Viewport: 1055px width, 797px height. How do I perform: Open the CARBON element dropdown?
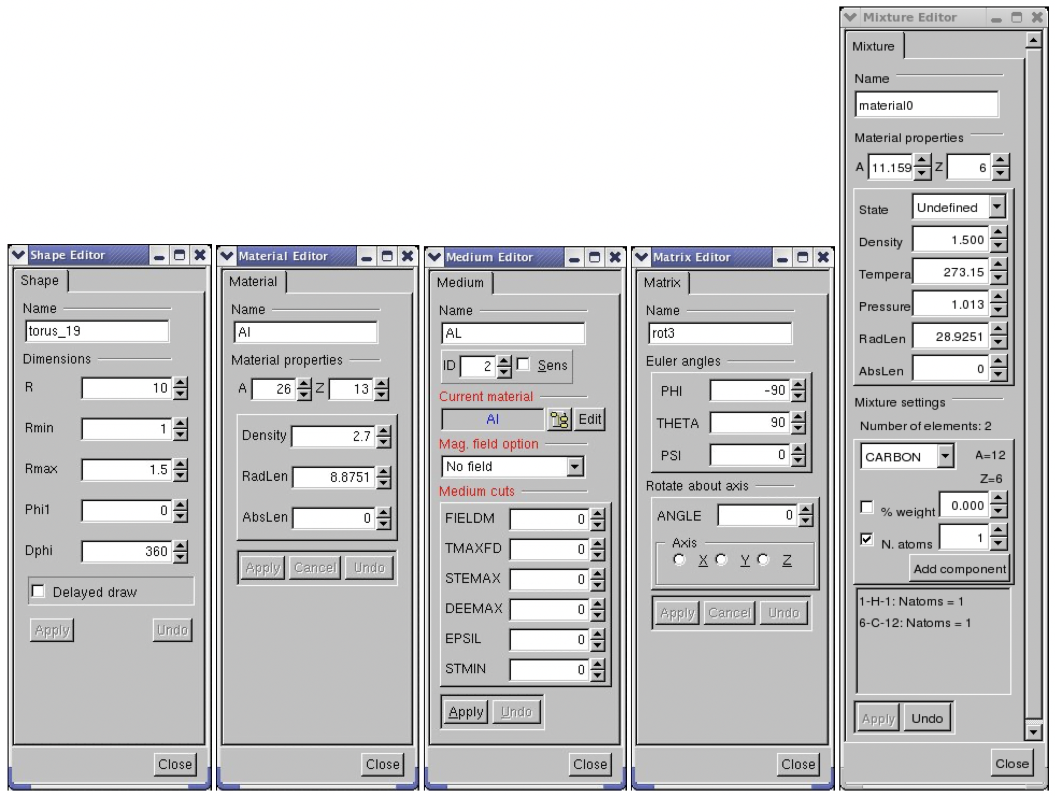click(945, 456)
